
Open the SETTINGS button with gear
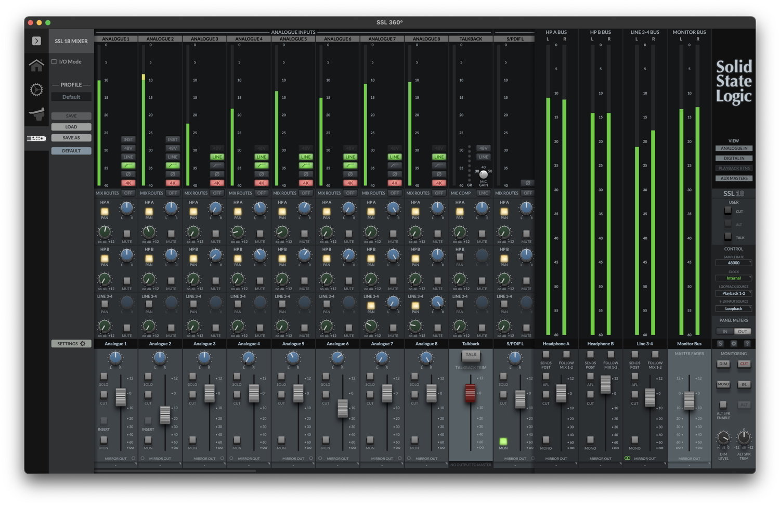tap(71, 344)
